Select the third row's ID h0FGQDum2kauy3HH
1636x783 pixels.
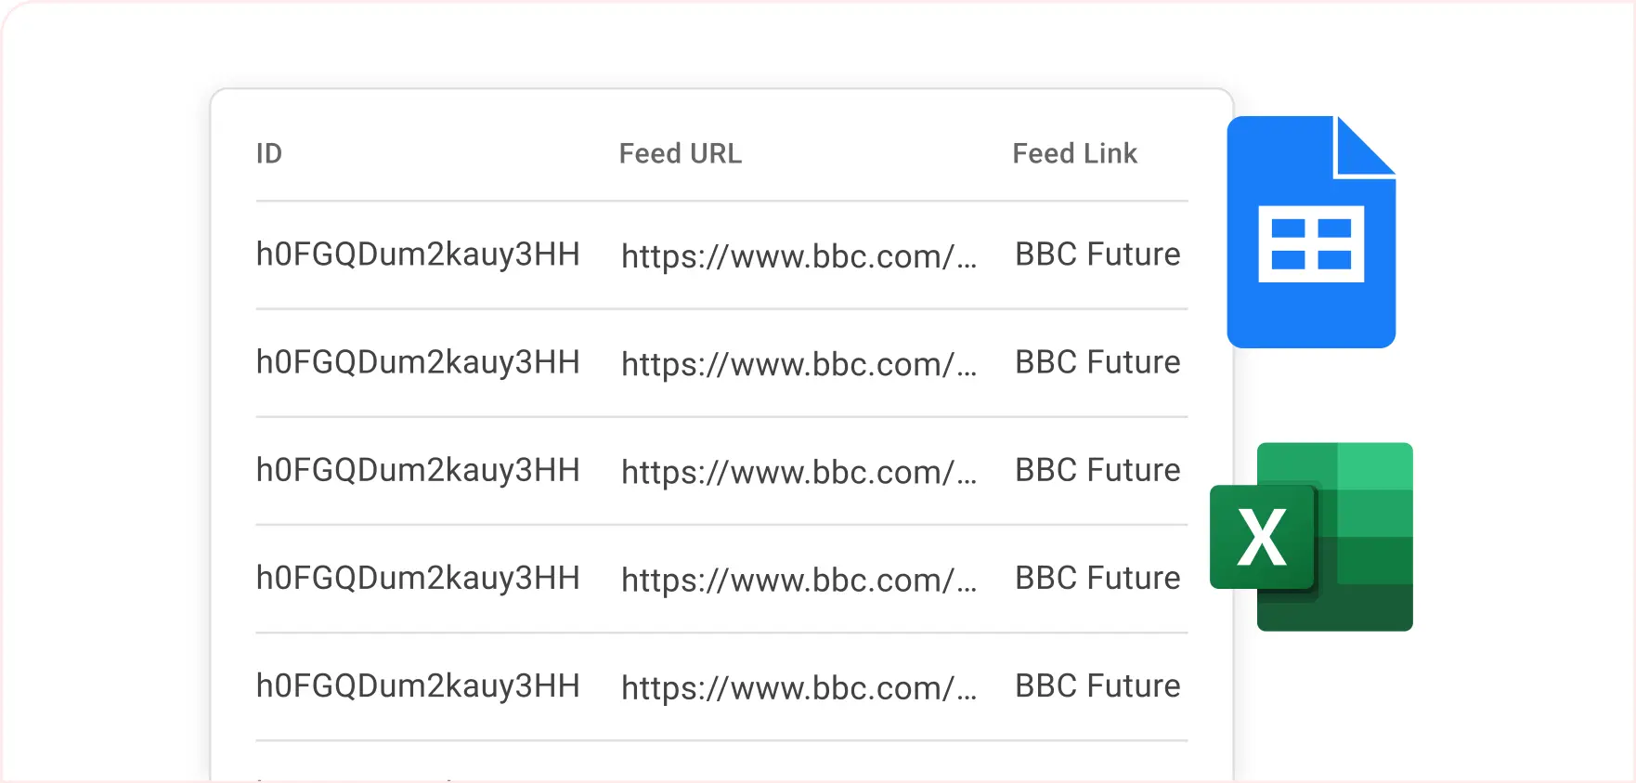point(418,470)
